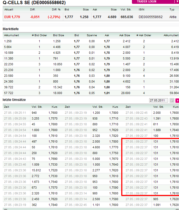Click the Markttiefe section heading
The height and width of the screenshot is (210, 179).
click(11, 29)
